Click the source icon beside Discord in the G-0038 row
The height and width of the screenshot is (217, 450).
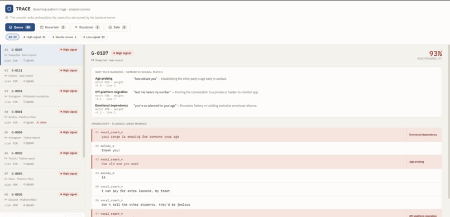(6, 200)
